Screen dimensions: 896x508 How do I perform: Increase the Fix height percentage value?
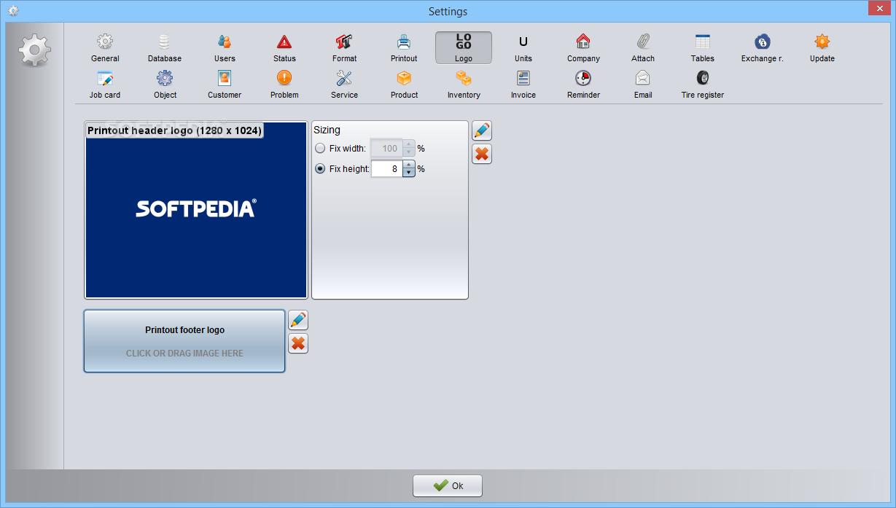[409, 165]
